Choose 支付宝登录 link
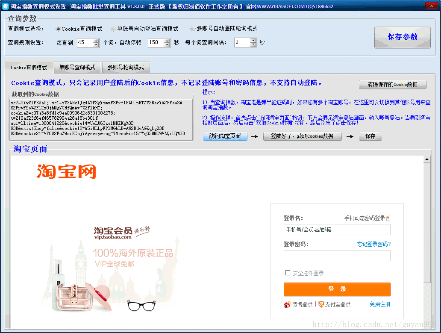This screenshot has height=333, width=441. [x=338, y=304]
